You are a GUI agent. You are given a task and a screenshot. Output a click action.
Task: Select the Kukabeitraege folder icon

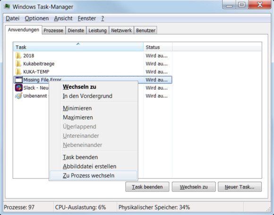tap(18, 64)
